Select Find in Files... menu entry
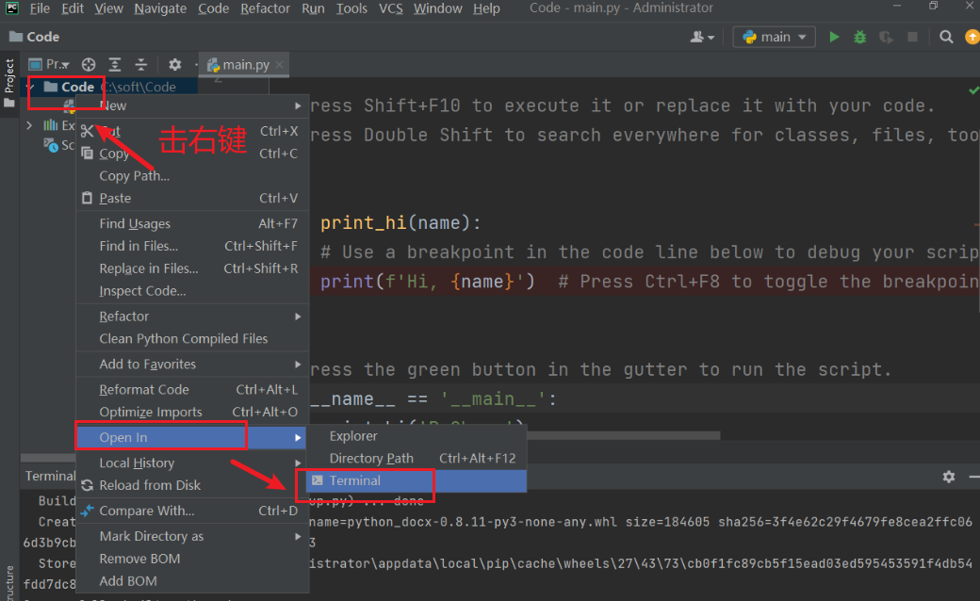Viewport: 980px width, 601px height. coord(192,246)
